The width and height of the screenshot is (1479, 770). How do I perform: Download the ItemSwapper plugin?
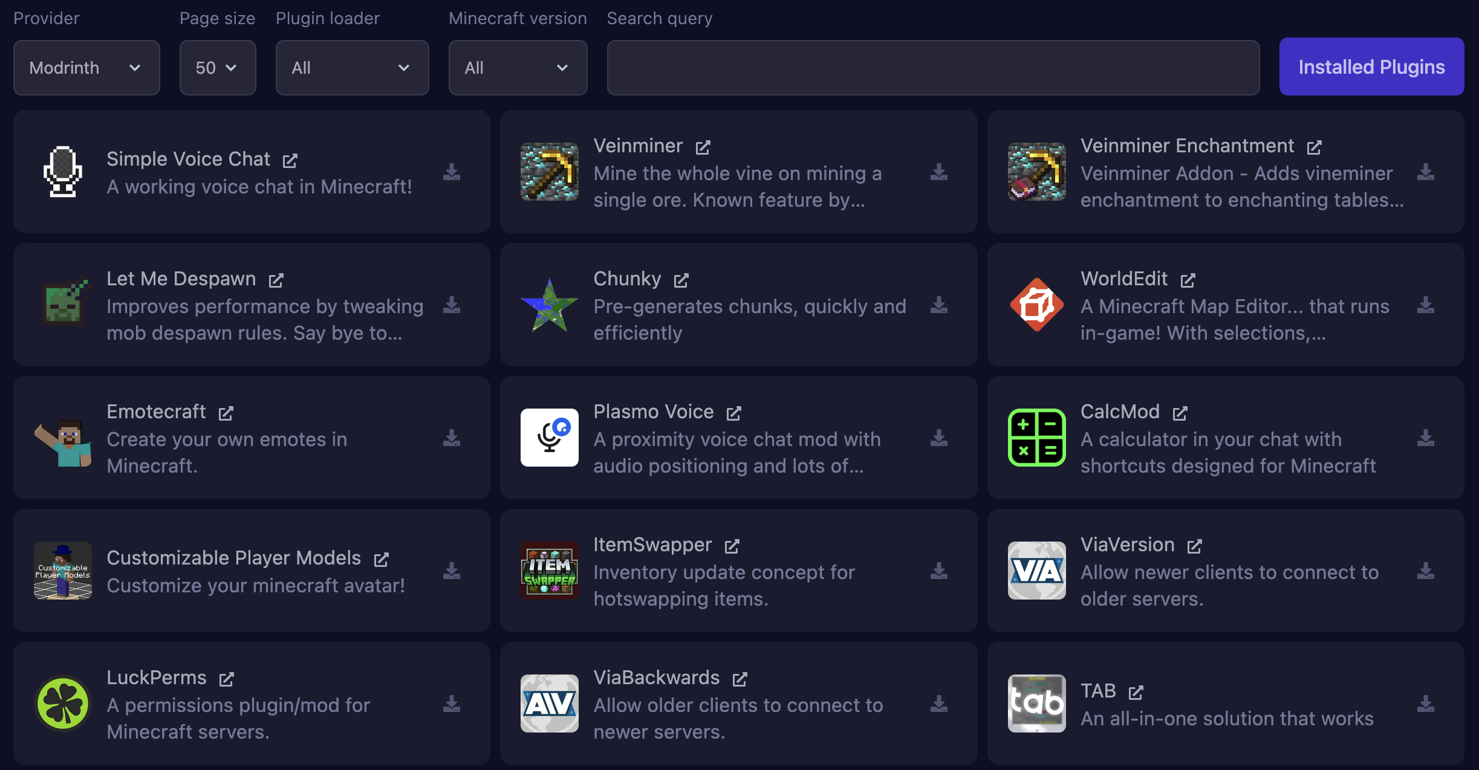(x=938, y=571)
